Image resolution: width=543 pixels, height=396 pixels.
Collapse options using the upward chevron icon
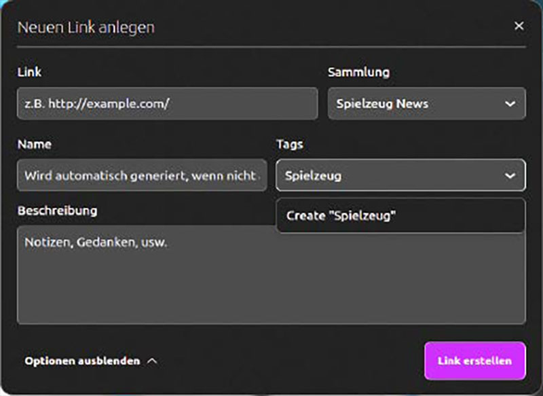point(152,361)
